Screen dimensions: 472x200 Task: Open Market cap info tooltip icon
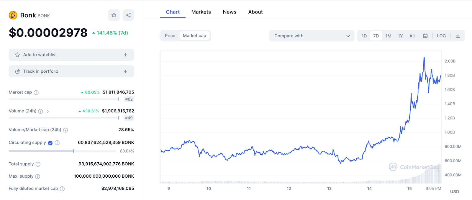[x=36, y=92]
